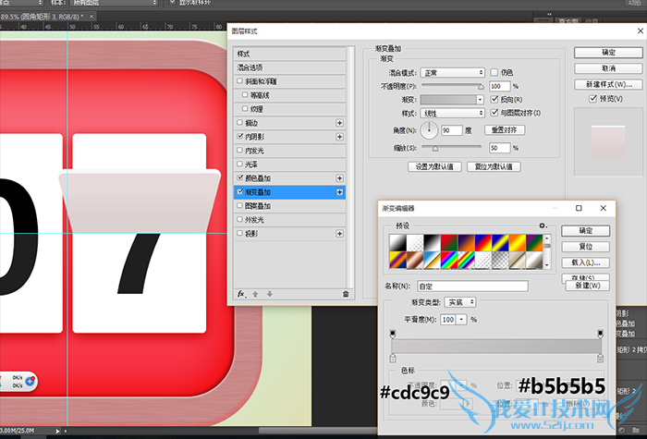This screenshot has width=647, height=439.
Task: Click the plus icon beside 投影
Action: (x=339, y=234)
